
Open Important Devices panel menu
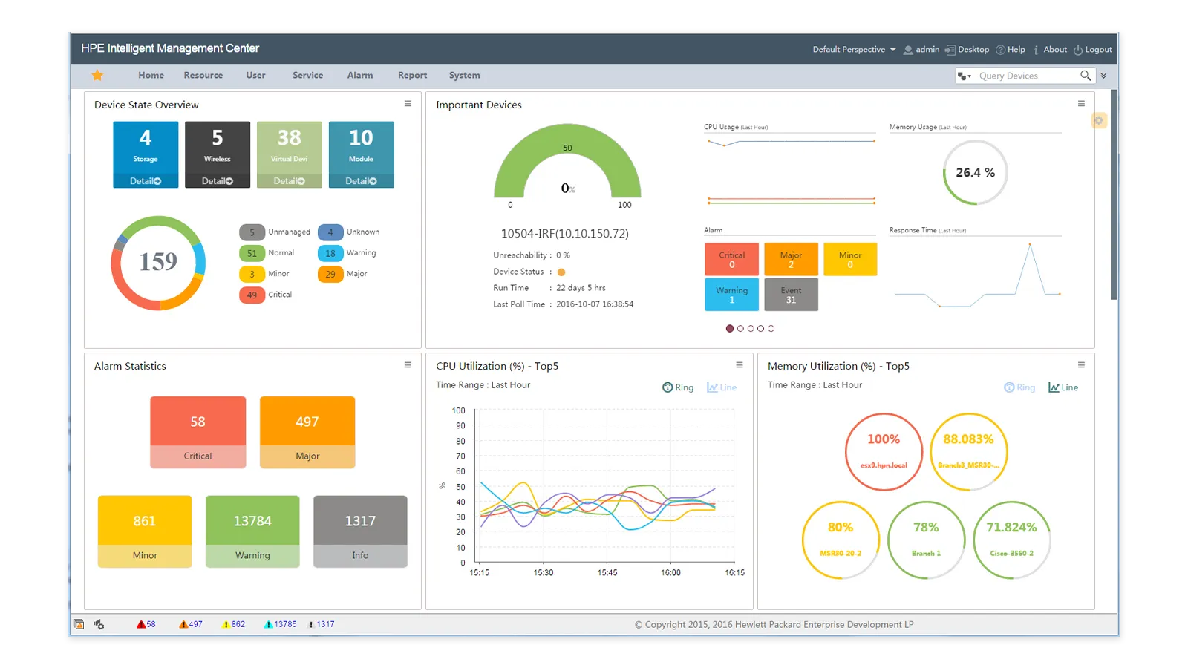tap(1081, 104)
